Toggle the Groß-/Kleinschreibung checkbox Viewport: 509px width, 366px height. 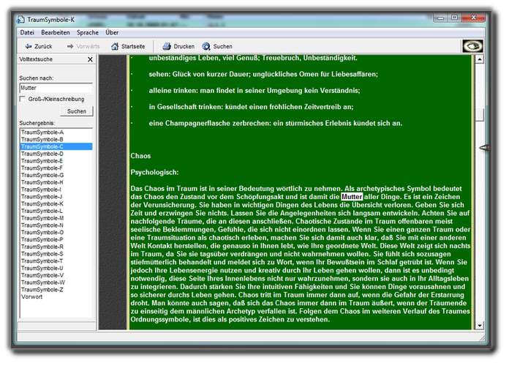[x=23, y=99]
